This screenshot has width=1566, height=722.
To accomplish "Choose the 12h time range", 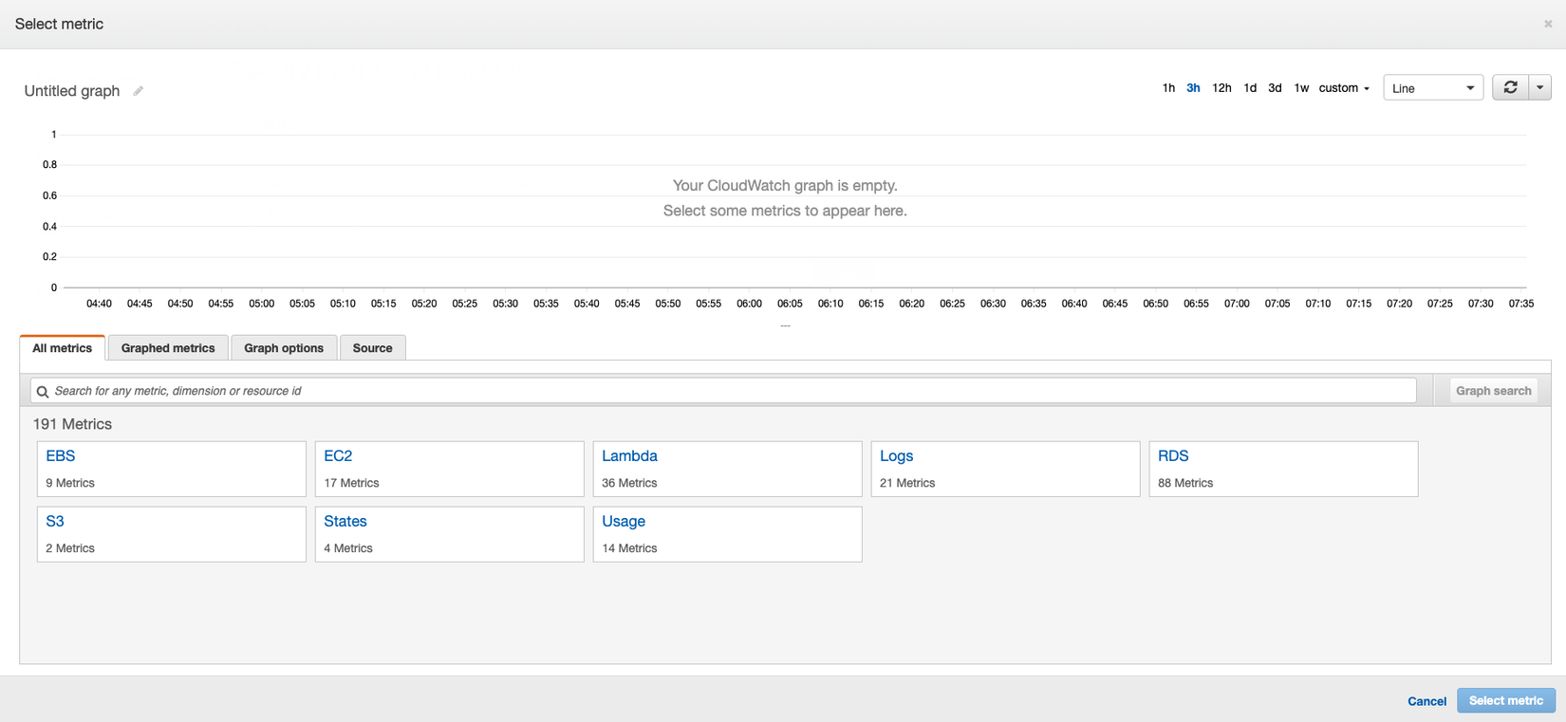I will click(1221, 88).
